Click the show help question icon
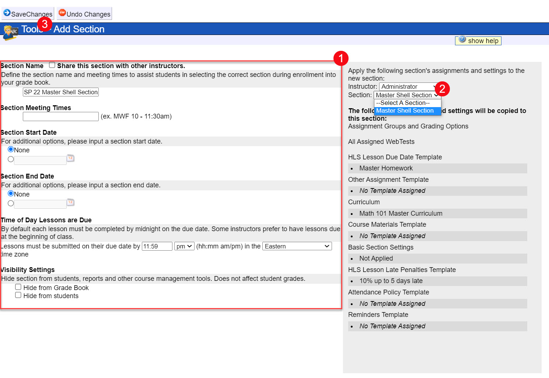 [x=462, y=39]
